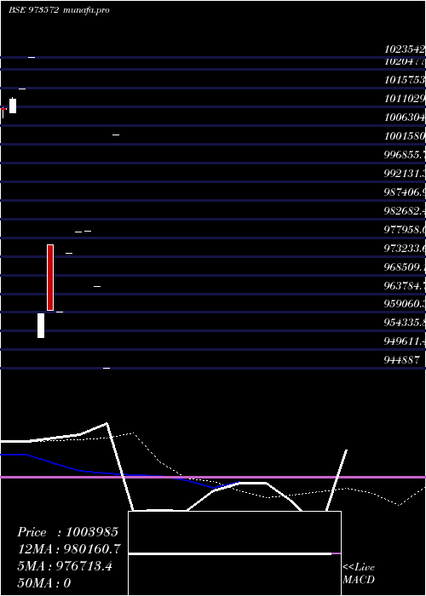This screenshot has width=426, height=596.
Task: Select the 949611.4 price level label
Action: [405, 341]
